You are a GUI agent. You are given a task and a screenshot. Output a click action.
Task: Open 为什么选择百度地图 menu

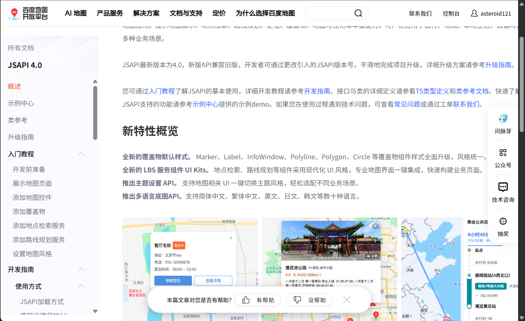[265, 13]
